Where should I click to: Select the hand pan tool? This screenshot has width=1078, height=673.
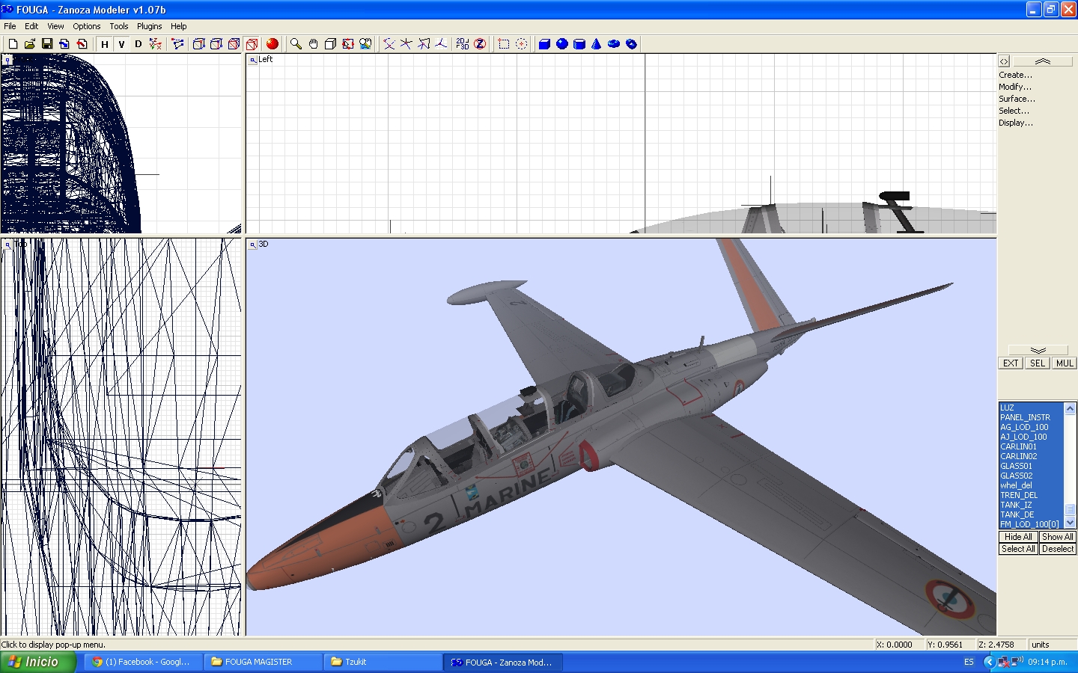point(313,44)
